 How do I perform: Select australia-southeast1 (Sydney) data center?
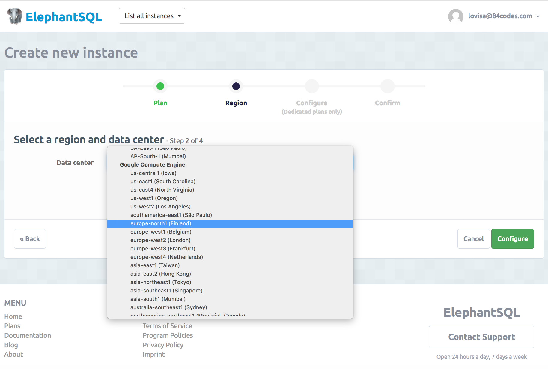point(168,307)
